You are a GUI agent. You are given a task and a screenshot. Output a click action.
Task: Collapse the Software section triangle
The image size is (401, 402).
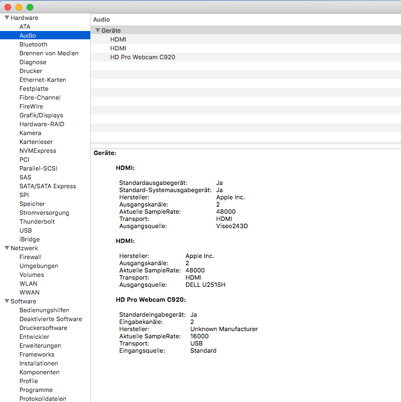click(7, 301)
